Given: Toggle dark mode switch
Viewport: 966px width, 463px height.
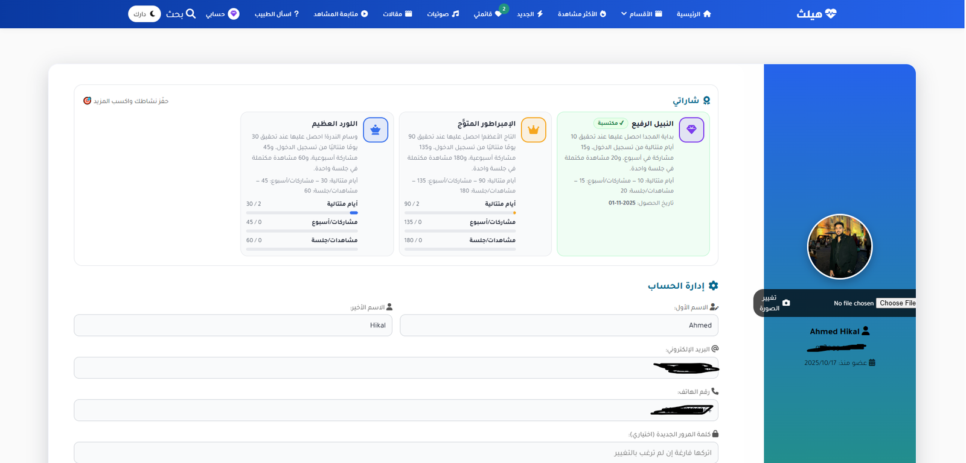Looking at the screenshot, I should [144, 14].
